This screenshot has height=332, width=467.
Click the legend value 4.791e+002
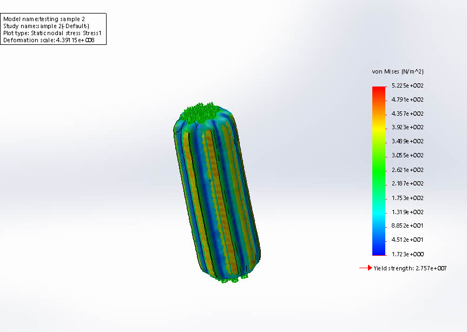pos(407,99)
